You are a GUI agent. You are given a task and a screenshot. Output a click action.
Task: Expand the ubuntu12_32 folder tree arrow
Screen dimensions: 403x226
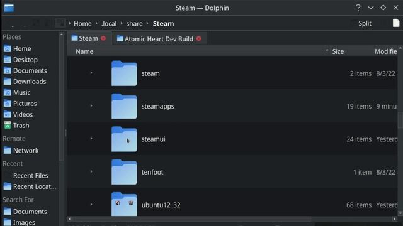[91, 204]
